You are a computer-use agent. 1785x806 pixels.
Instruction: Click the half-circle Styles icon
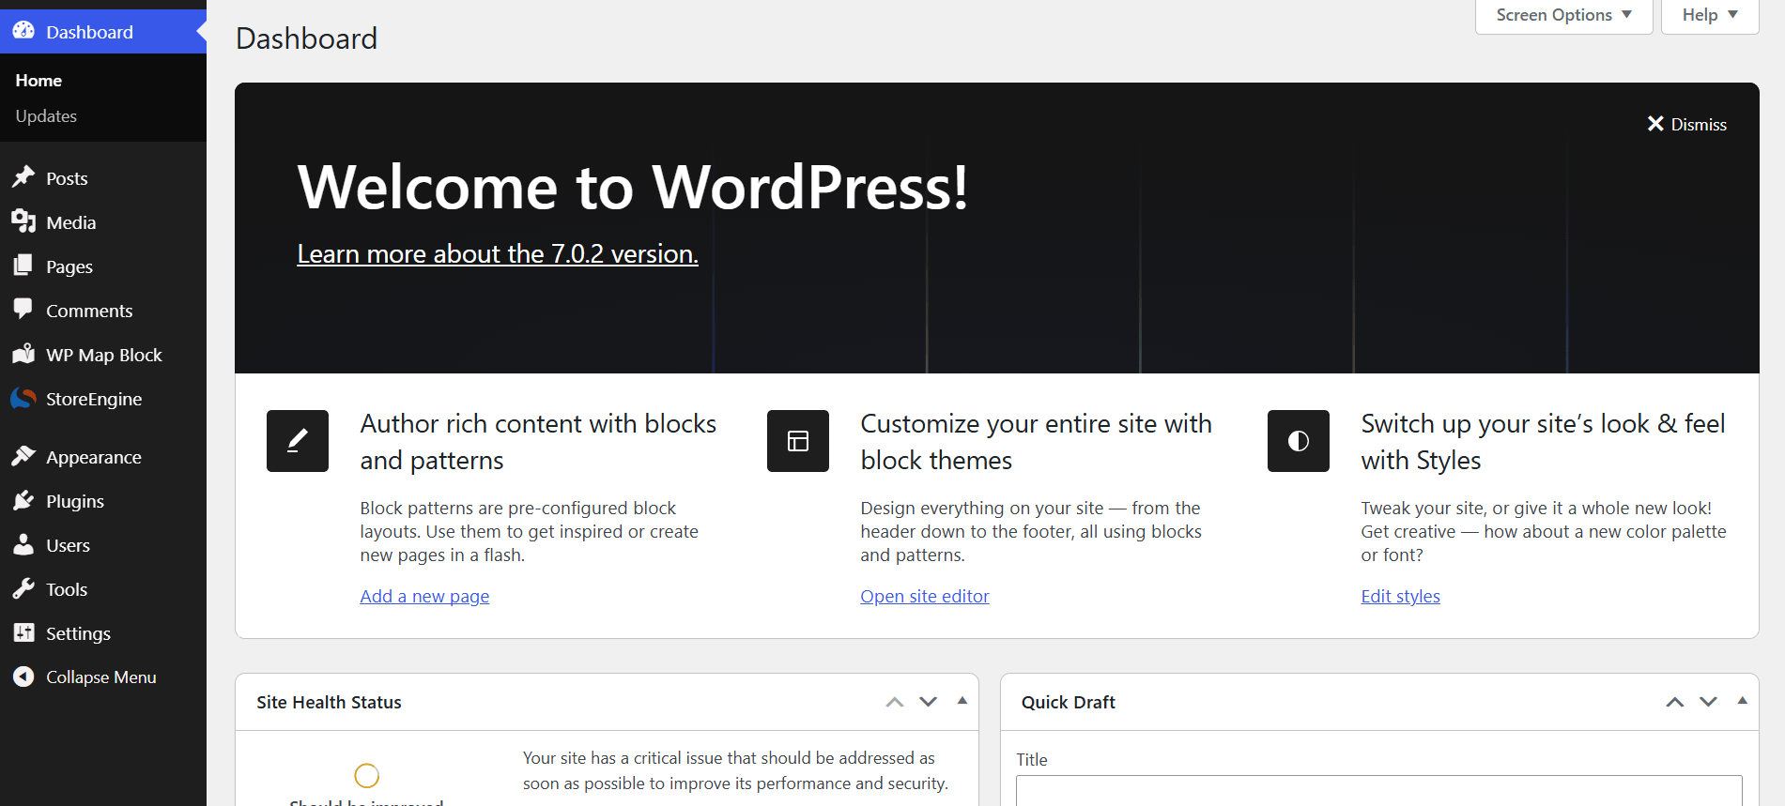coord(1299,441)
